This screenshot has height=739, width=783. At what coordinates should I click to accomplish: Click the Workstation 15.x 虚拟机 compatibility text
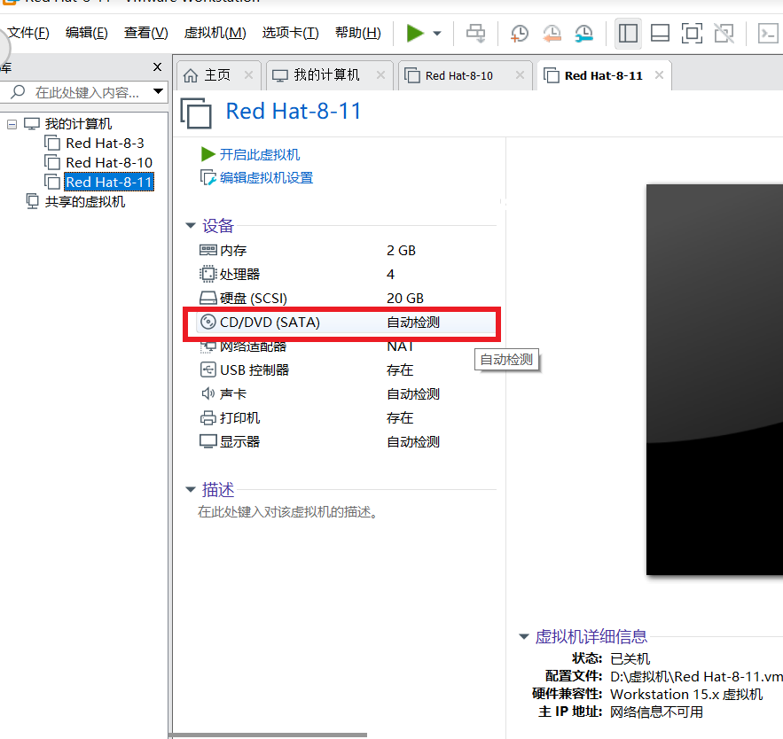[x=686, y=694]
